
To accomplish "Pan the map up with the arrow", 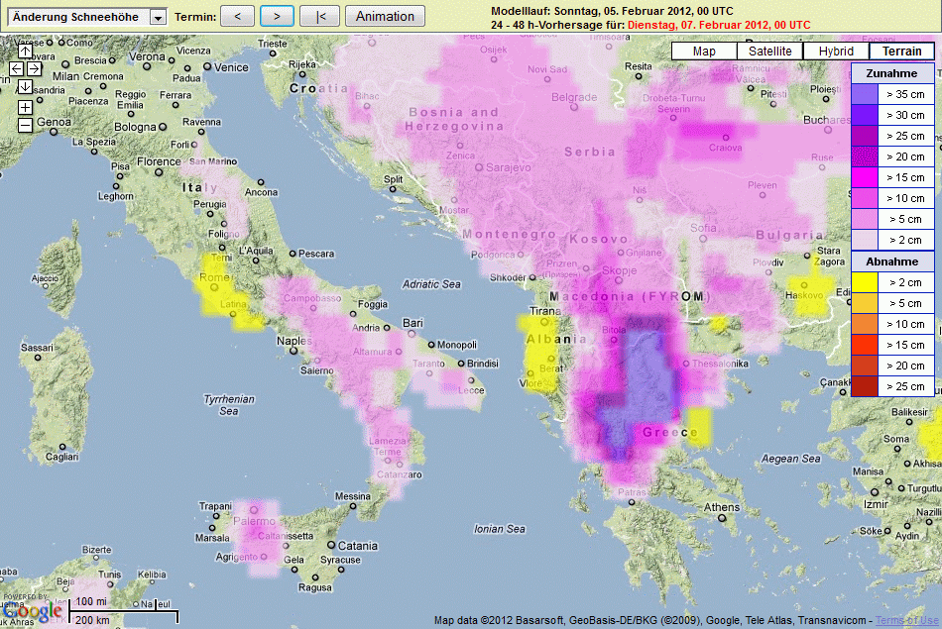I will pos(25,52).
